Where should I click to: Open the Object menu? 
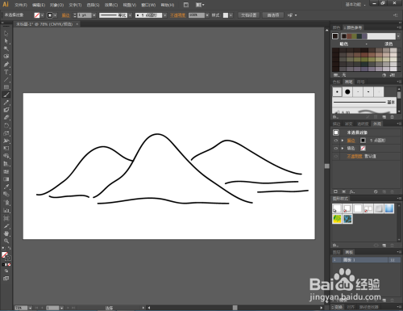click(56, 5)
